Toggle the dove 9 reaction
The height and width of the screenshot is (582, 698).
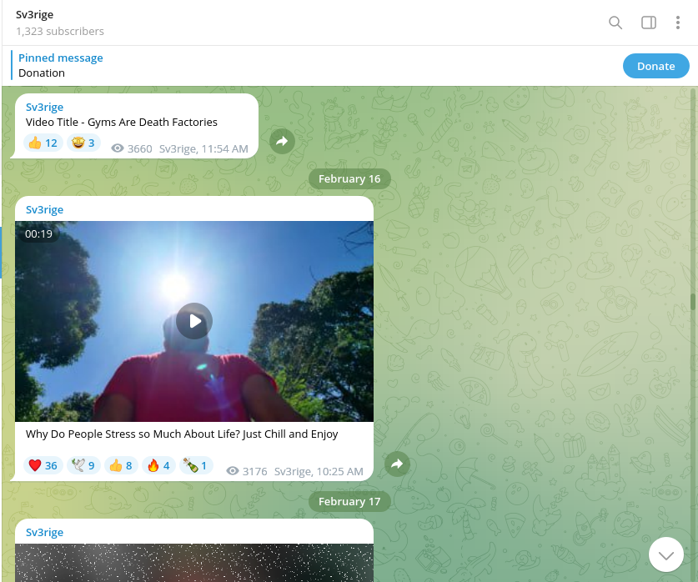point(83,465)
